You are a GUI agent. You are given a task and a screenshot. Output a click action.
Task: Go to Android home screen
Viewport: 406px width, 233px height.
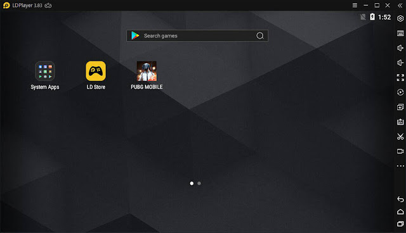tap(400, 211)
